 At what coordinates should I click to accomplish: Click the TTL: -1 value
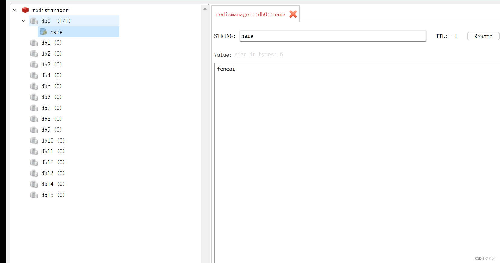(x=446, y=36)
